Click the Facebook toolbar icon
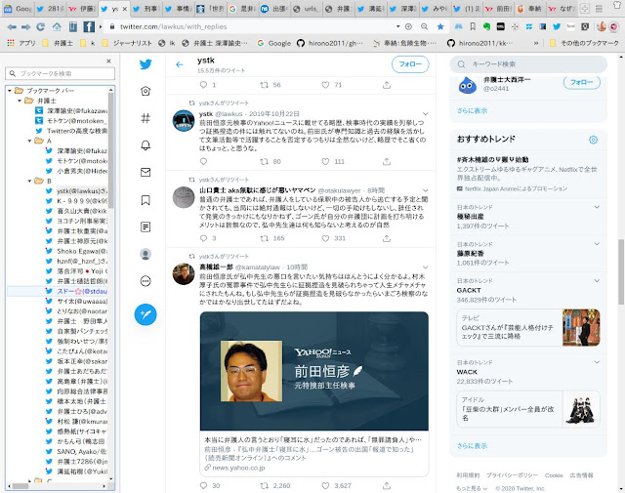The height and width of the screenshot is (493, 625). pos(89,26)
